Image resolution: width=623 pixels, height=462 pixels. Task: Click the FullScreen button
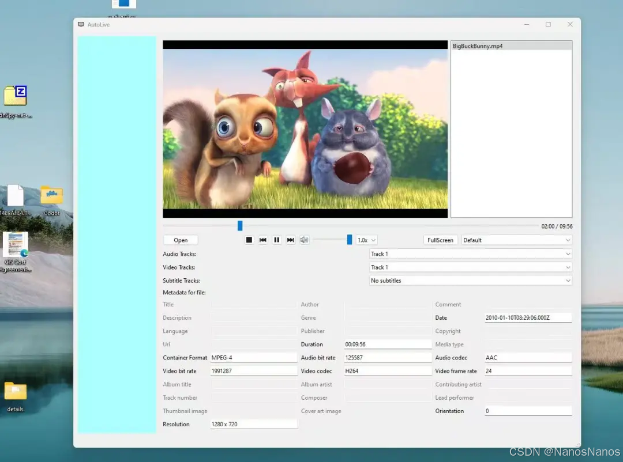pos(440,240)
